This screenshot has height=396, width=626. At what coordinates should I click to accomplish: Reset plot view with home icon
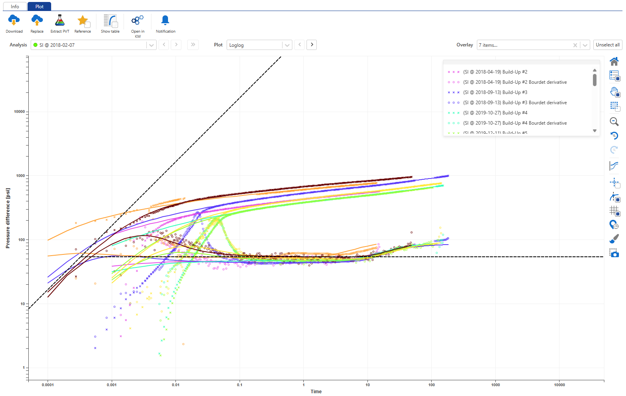[x=614, y=61]
